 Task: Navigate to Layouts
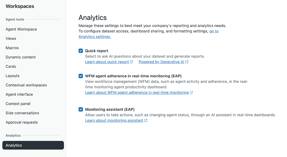click(13, 76)
